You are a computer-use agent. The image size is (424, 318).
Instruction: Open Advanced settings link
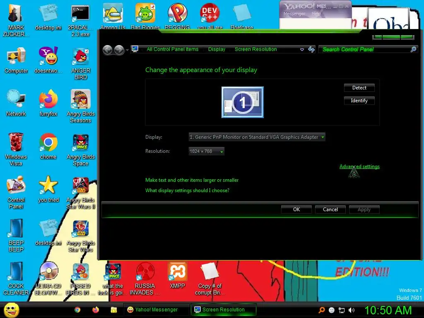point(359,166)
